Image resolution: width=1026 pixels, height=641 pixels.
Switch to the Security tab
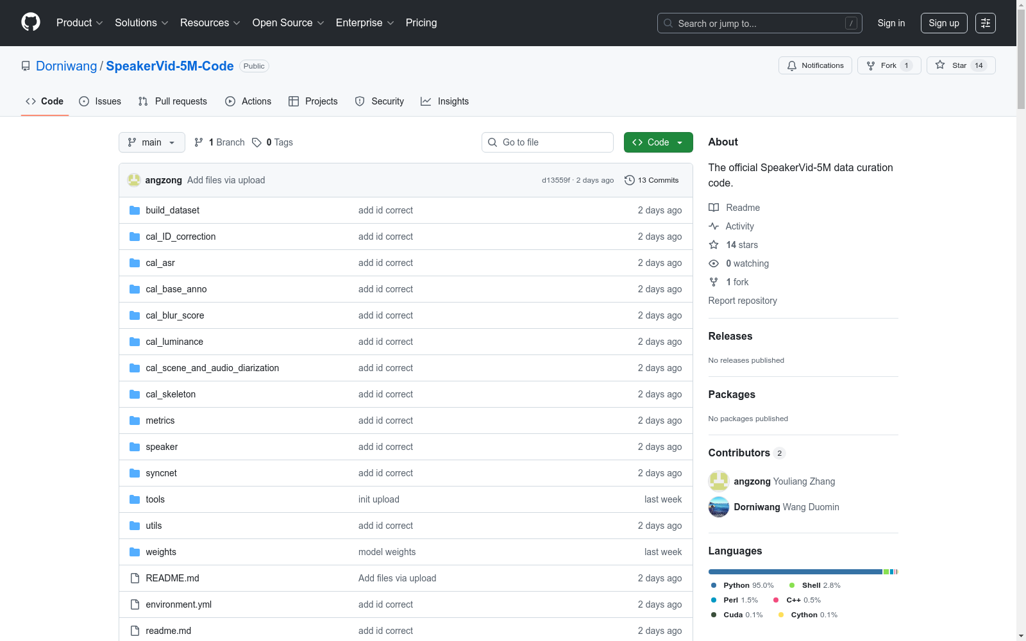click(380, 101)
